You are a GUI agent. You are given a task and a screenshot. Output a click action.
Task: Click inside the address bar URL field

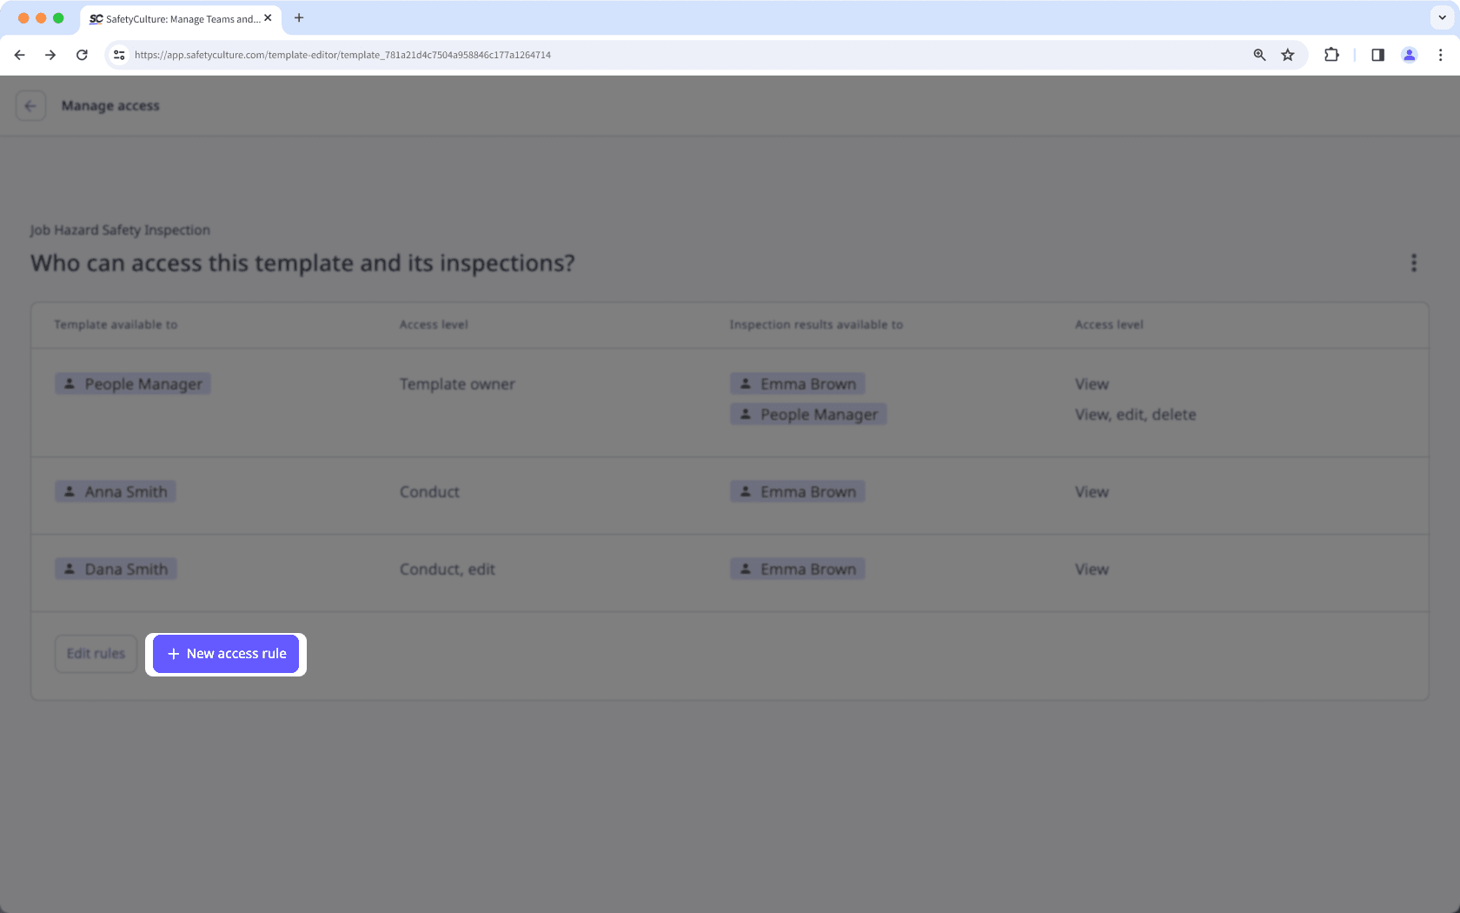tap(348, 54)
